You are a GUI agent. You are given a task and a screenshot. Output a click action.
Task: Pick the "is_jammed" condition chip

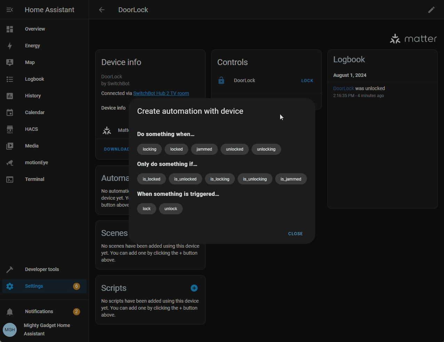click(x=291, y=179)
